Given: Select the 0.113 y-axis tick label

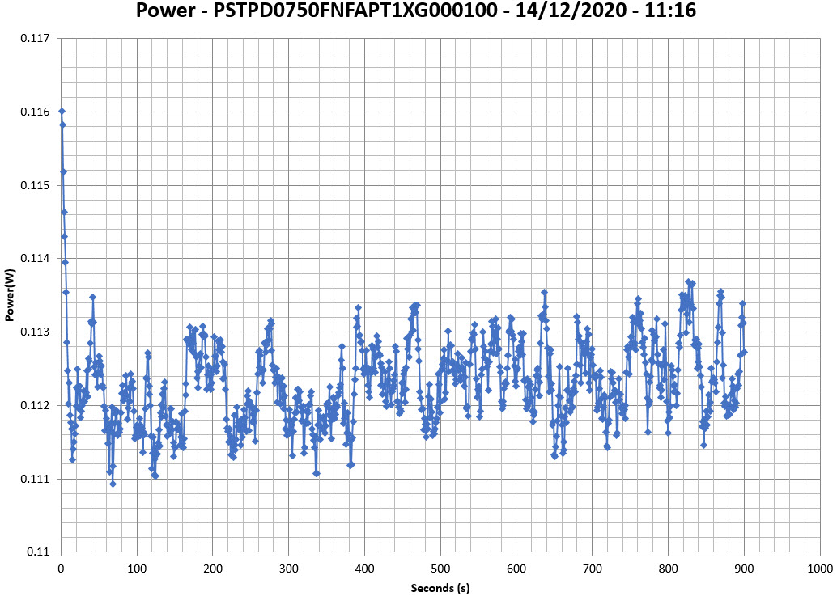Looking at the screenshot, I should click(x=37, y=332).
